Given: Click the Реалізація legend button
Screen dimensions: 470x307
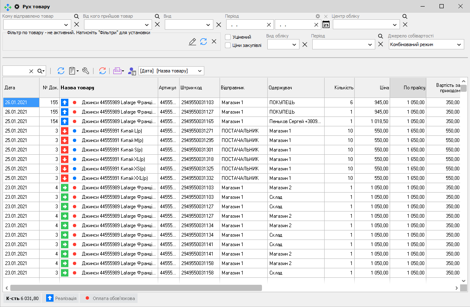Looking at the screenshot, I should pos(61,298).
